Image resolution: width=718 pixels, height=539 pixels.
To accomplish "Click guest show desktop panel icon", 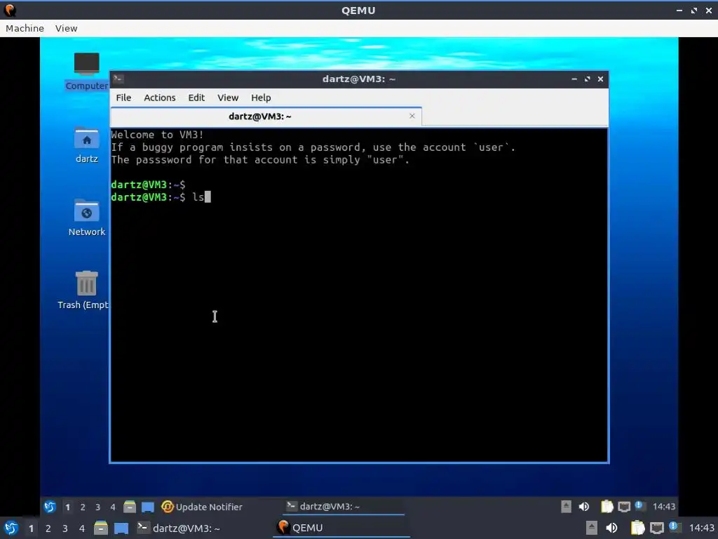I will click(x=147, y=507).
